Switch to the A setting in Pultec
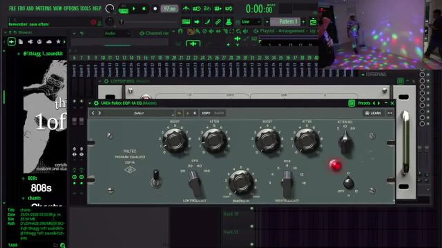Image resolution: width=442 pixels, height=248 pixels. pos(188,113)
